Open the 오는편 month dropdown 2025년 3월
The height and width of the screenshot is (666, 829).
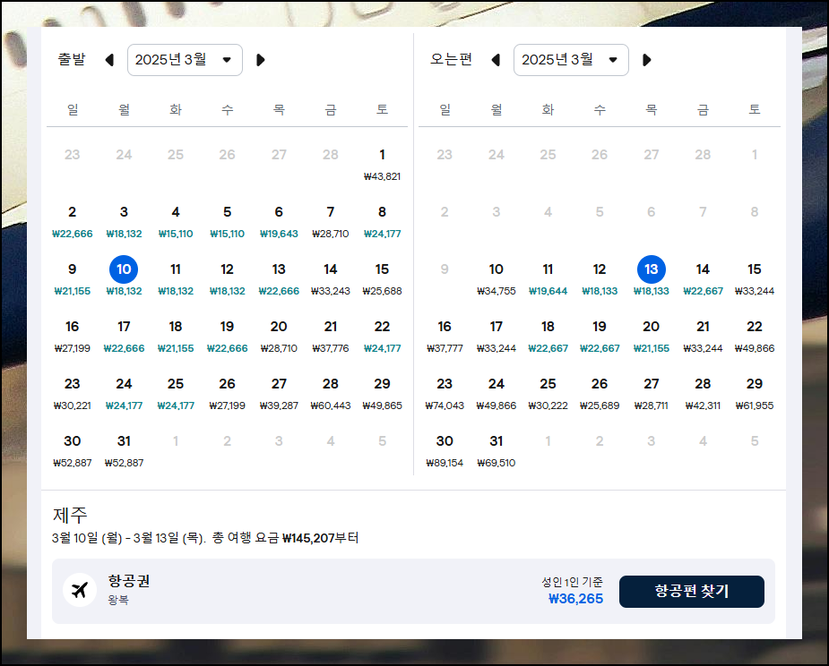pos(571,60)
